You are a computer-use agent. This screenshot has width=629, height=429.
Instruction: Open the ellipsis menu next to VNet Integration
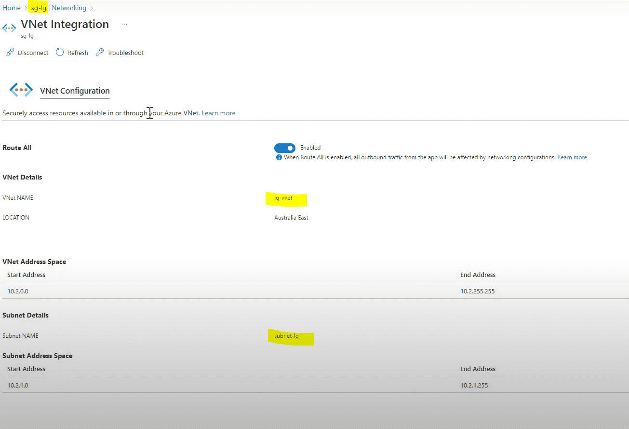pos(124,23)
